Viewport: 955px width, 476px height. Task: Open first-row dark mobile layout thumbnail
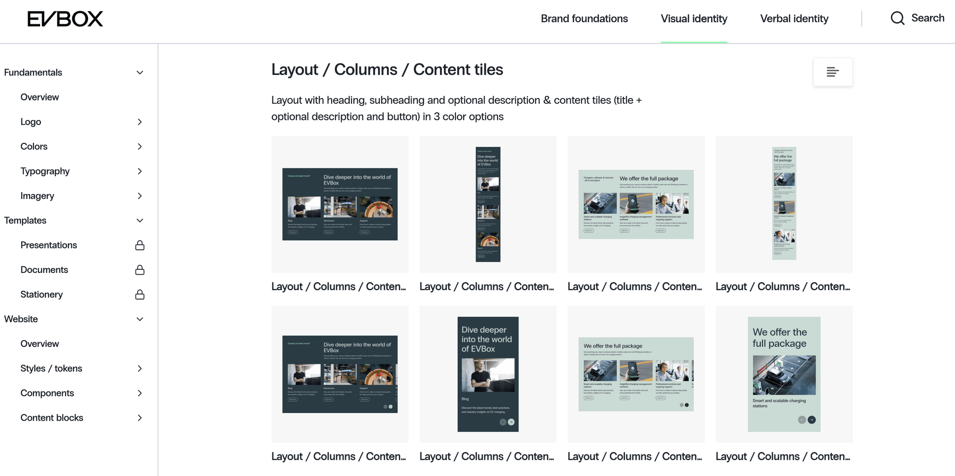point(488,204)
